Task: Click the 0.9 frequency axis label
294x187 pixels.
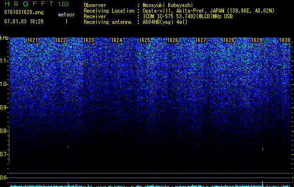Action: click(3, 108)
